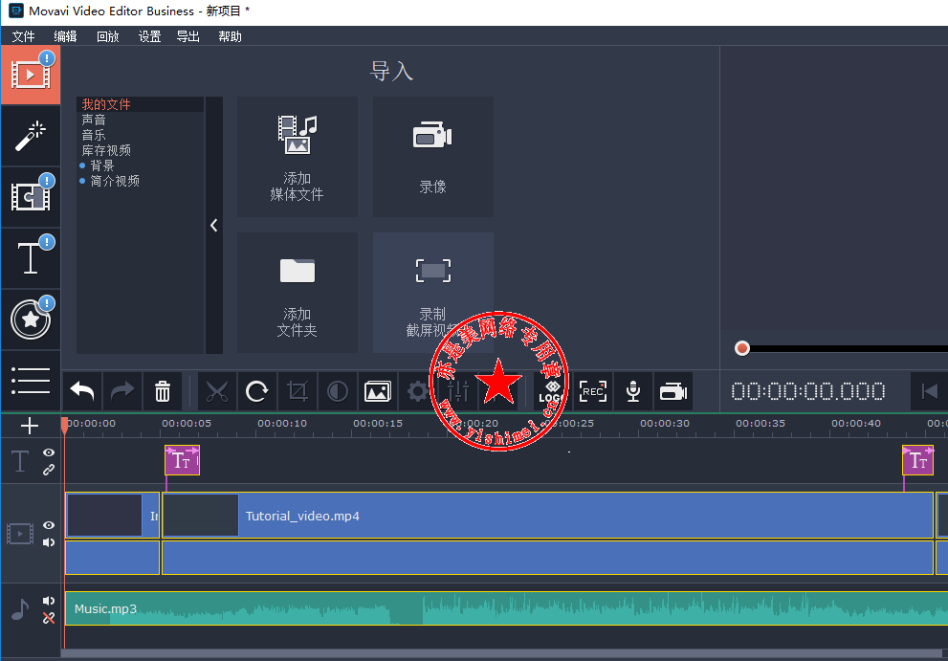Undo the last action
The width and height of the screenshot is (948, 661).
click(x=82, y=392)
